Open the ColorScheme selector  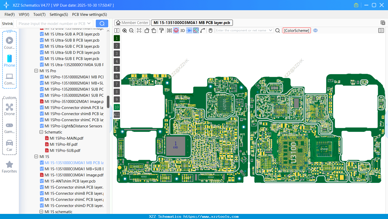point(296,30)
